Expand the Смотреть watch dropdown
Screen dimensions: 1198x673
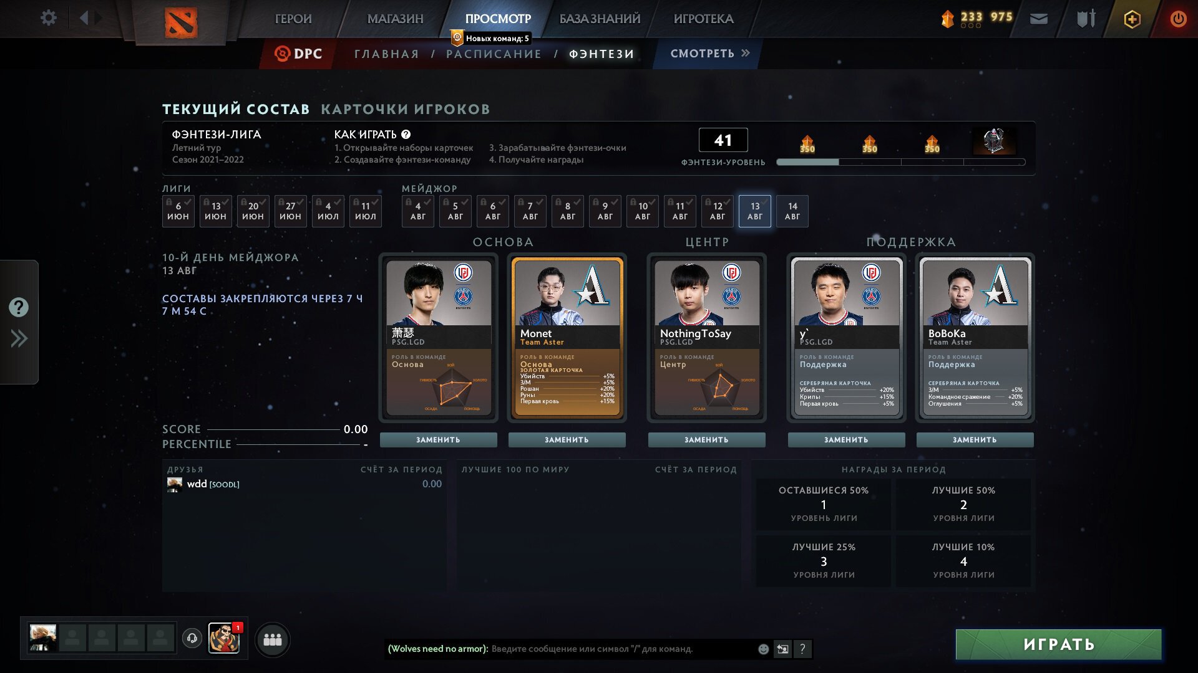[709, 54]
